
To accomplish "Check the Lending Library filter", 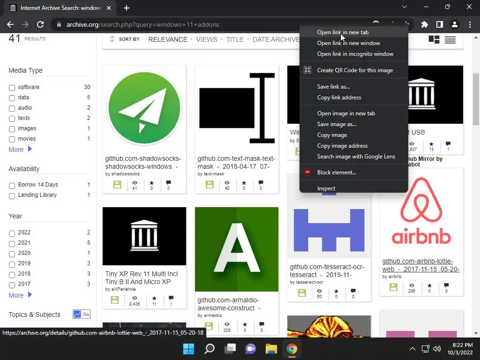I will [12, 196].
